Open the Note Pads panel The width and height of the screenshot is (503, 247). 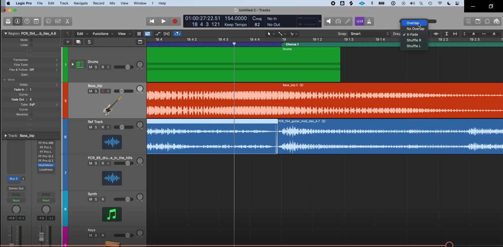[x=478, y=21]
